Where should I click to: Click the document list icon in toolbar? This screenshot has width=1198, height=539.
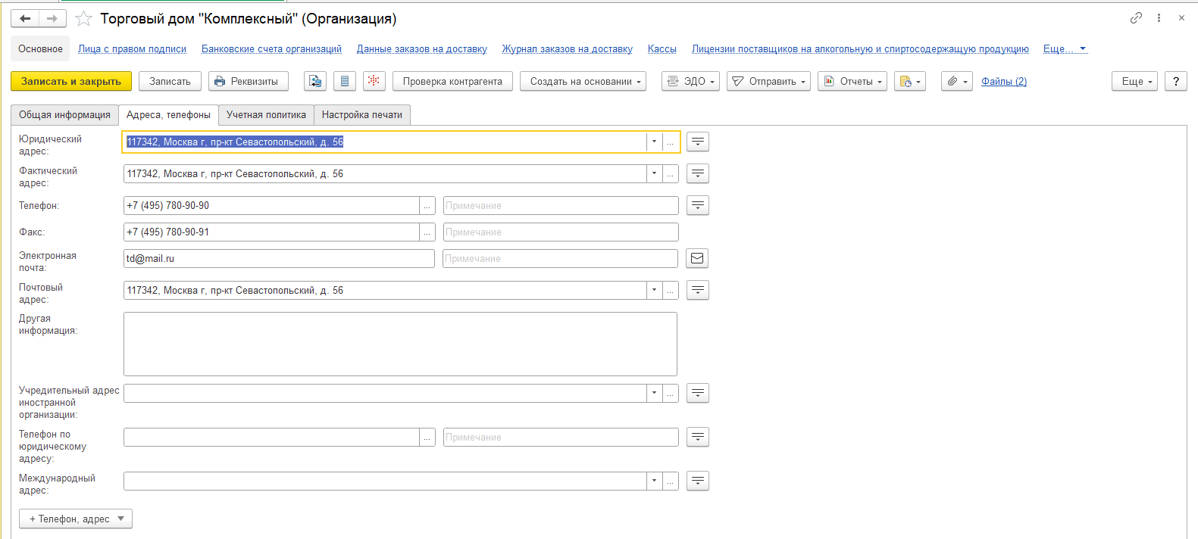(345, 81)
